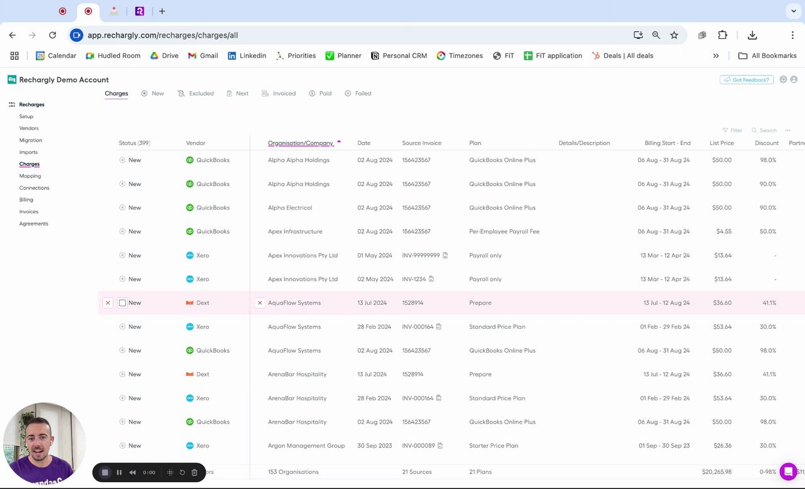805x489 pixels.
Task: Sort by the Organisation/Company column
Action: [x=301, y=143]
